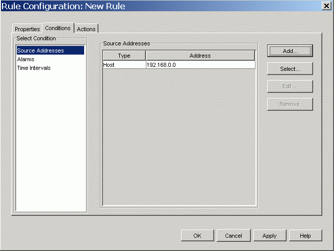Image resolution: width=334 pixels, height=251 pixels.
Task: Click the Address column header
Action: click(x=200, y=56)
